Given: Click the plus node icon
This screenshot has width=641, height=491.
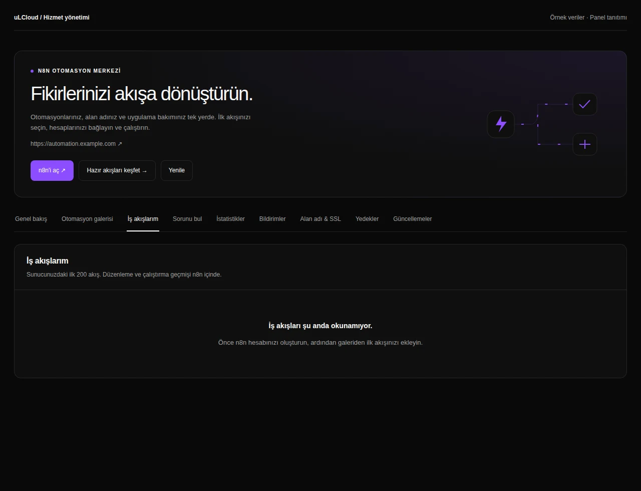Looking at the screenshot, I should coord(585,144).
